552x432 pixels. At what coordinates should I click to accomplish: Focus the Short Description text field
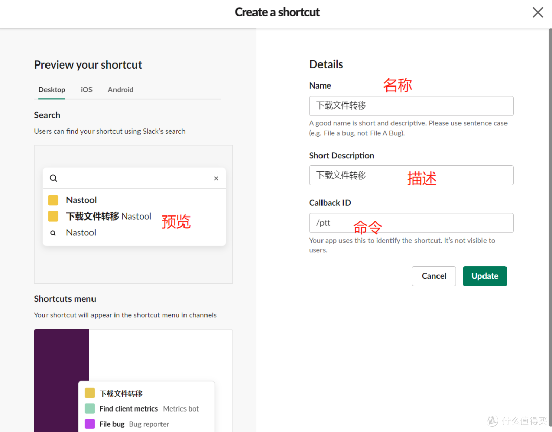[411, 175]
